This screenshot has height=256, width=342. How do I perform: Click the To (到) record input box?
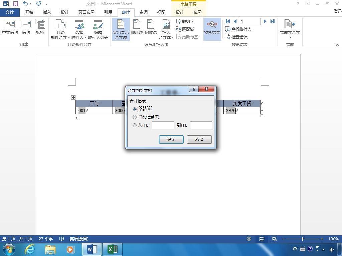[x=201, y=125]
